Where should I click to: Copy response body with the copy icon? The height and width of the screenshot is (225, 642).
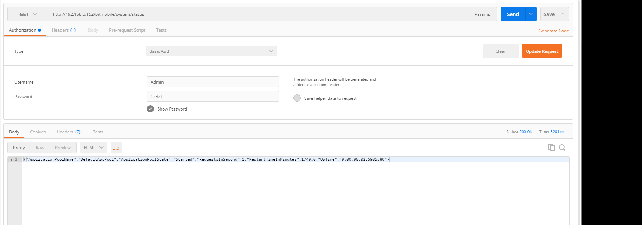coord(551,147)
